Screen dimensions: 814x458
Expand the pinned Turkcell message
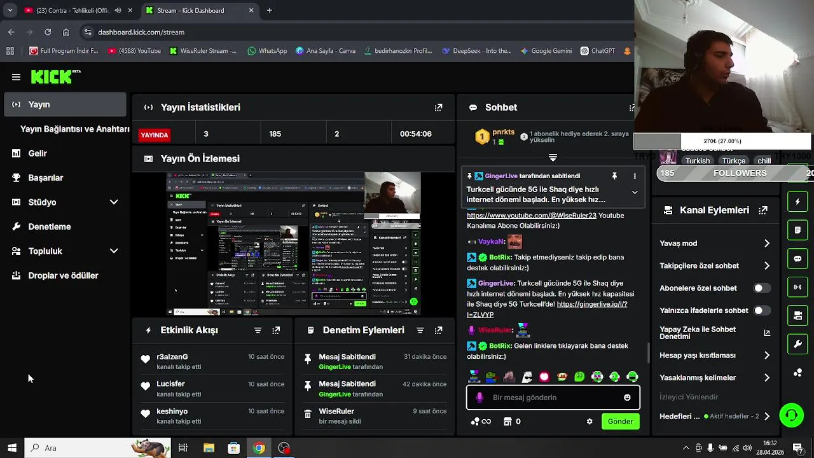click(x=634, y=192)
